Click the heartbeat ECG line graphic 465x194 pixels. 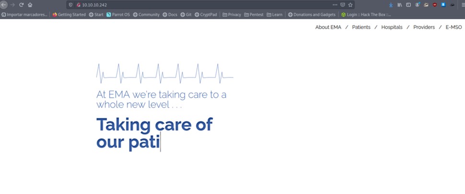tap(165, 73)
